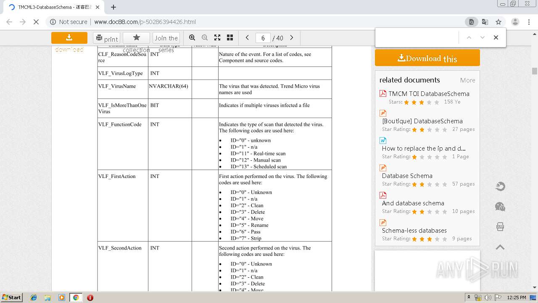This screenshot has height=303, width=538.
Task: Add document to collection with star icon
Action: pos(136,38)
